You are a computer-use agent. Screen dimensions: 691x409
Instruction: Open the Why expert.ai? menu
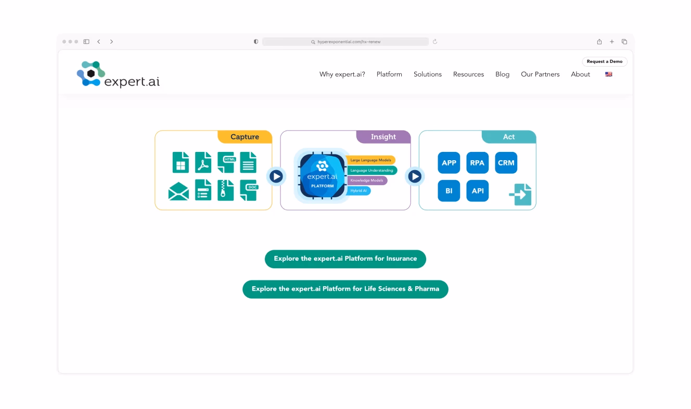click(x=342, y=74)
